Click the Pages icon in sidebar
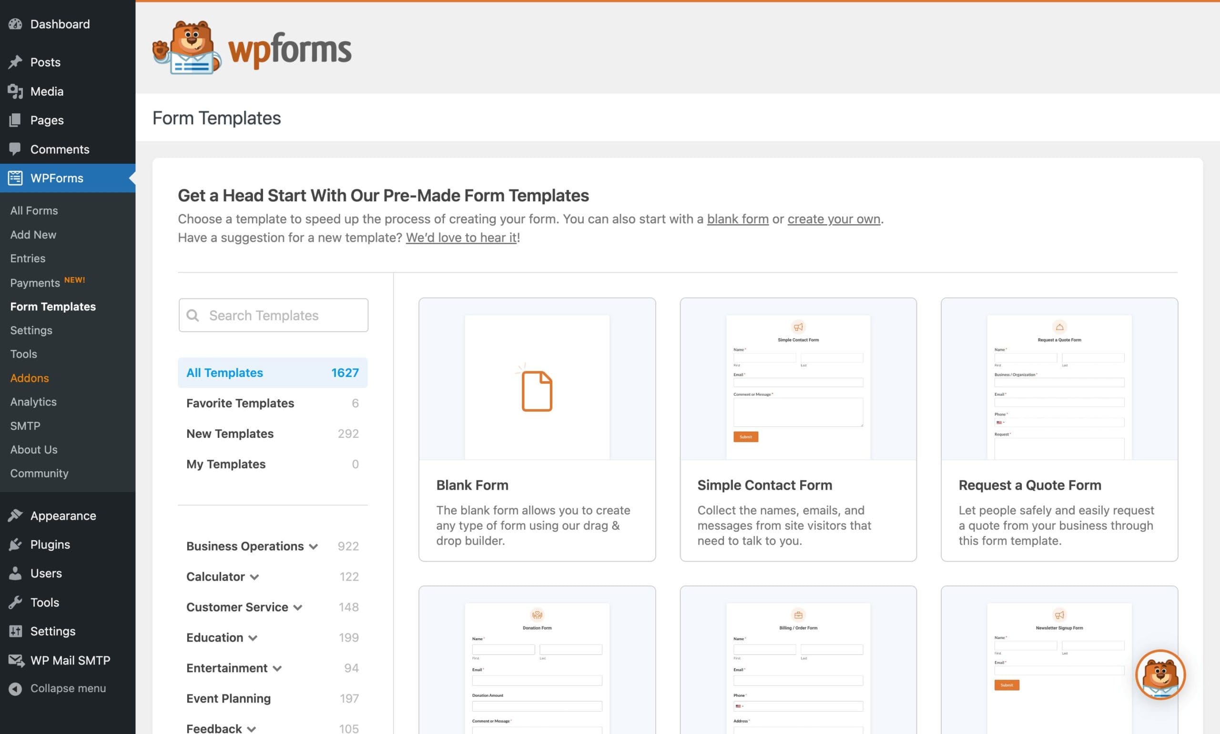This screenshot has height=734, width=1220. [x=15, y=119]
